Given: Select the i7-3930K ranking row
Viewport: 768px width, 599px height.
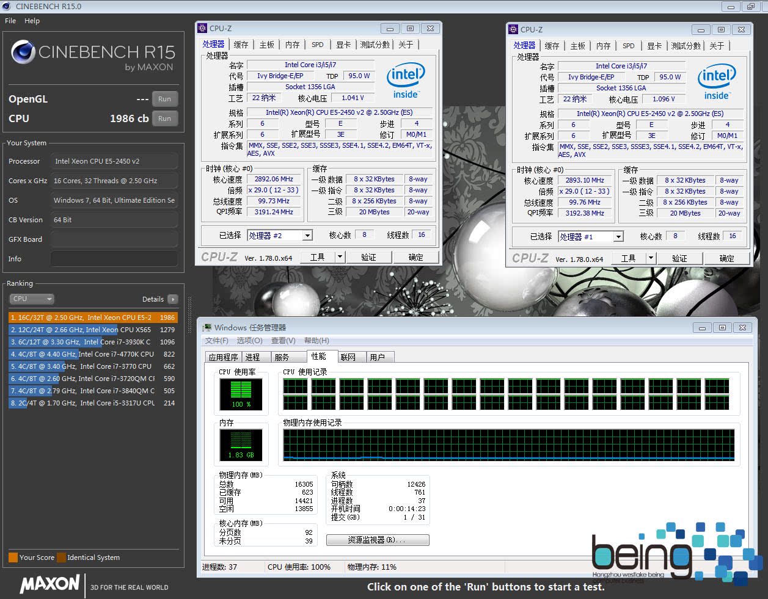Looking at the screenshot, I should [93, 342].
